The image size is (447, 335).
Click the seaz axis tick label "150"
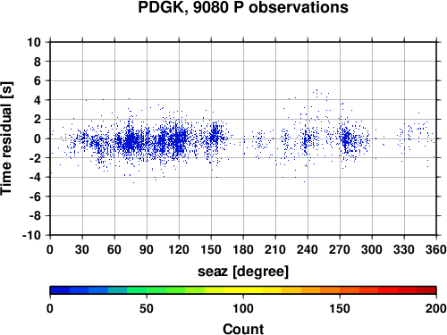click(211, 249)
